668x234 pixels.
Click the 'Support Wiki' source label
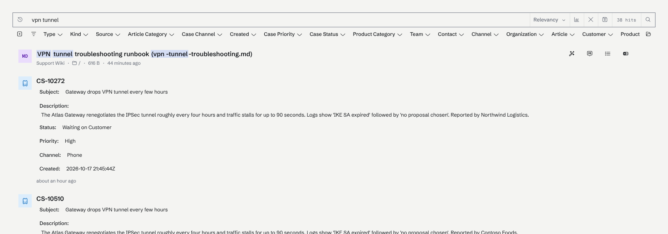(x=51, y=63)
